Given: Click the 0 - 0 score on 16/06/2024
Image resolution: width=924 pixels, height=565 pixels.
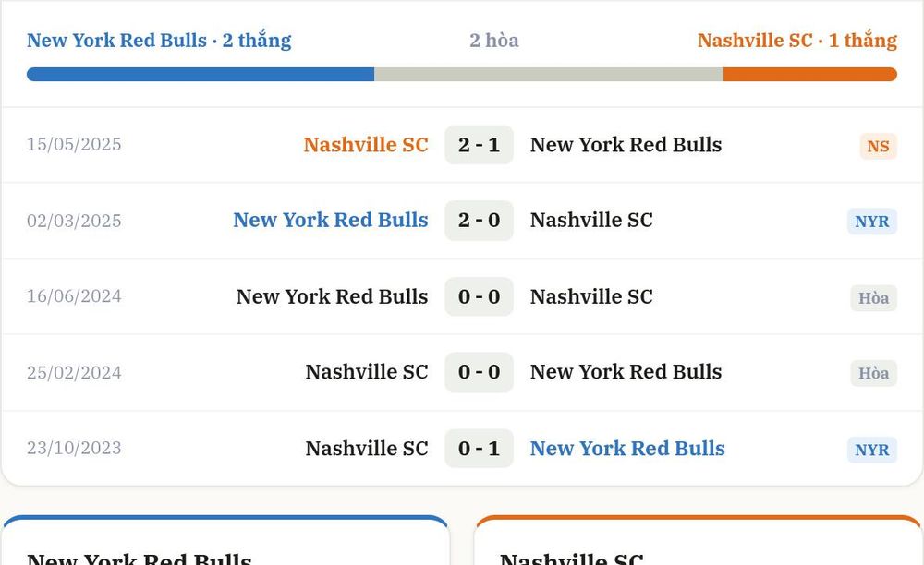Looking at the screenshot, I should [479, 296].
